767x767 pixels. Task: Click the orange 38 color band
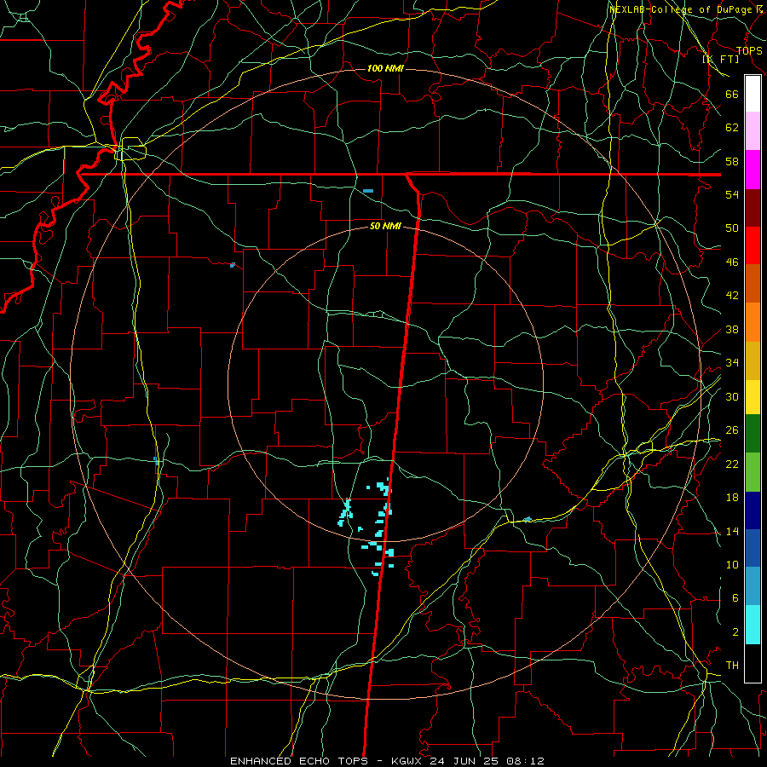tap(753, 322)
